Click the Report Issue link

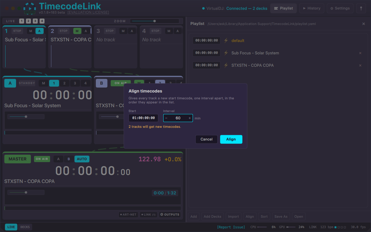pos(231,227)
